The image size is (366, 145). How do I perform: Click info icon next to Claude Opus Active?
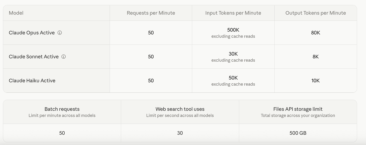[60, 33]
